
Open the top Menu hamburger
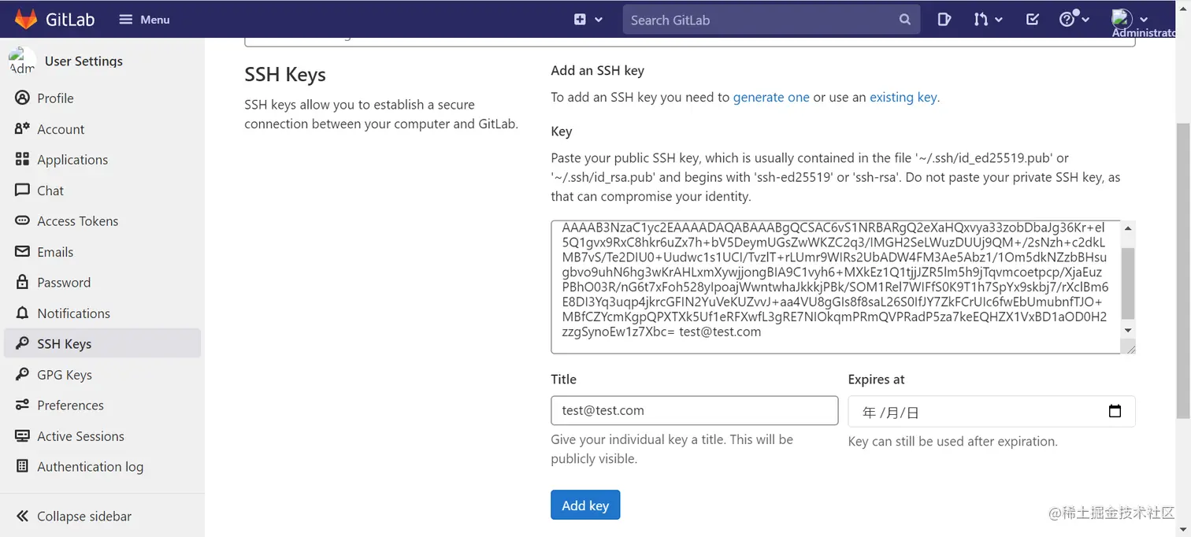[144, 20]
